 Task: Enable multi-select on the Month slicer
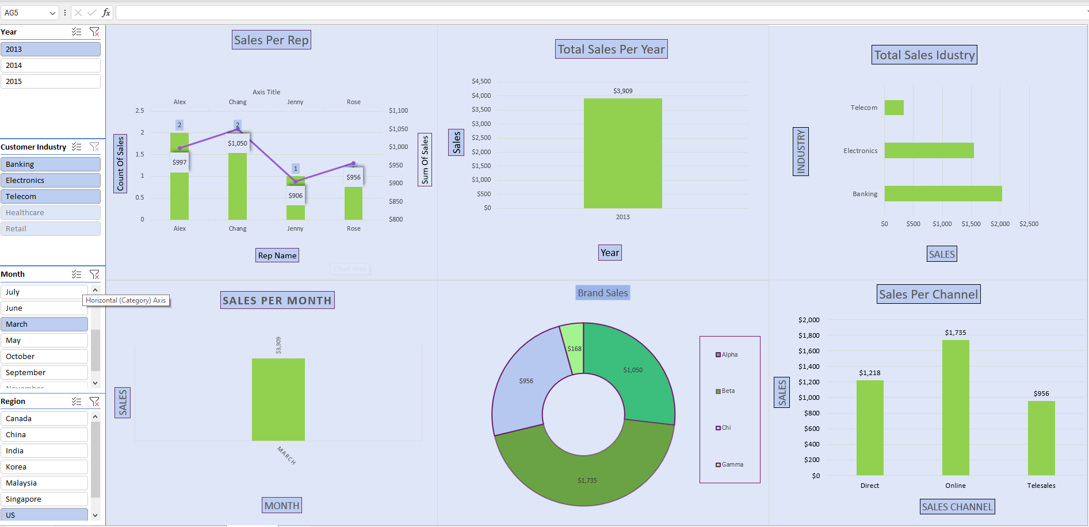coord(77,274)
